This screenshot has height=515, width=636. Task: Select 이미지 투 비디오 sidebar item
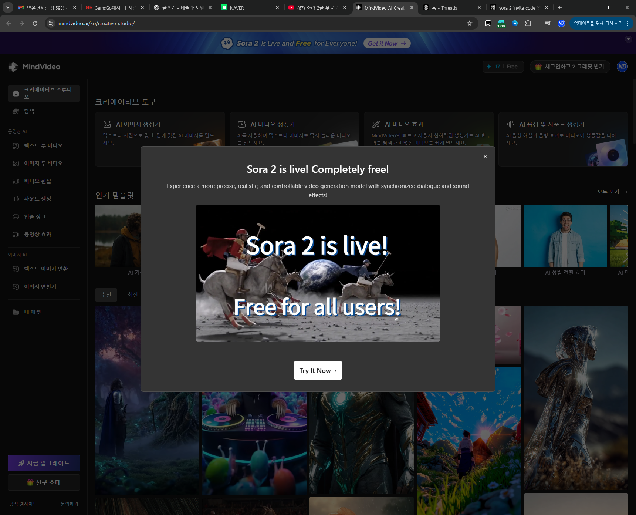44,163
